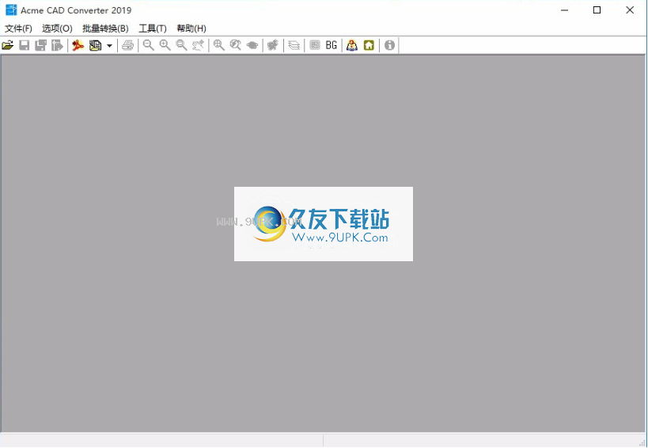This screenshot has width=648, height=448.
Task: Click the regenerate drawing icon
Action: tap(273, 45)
